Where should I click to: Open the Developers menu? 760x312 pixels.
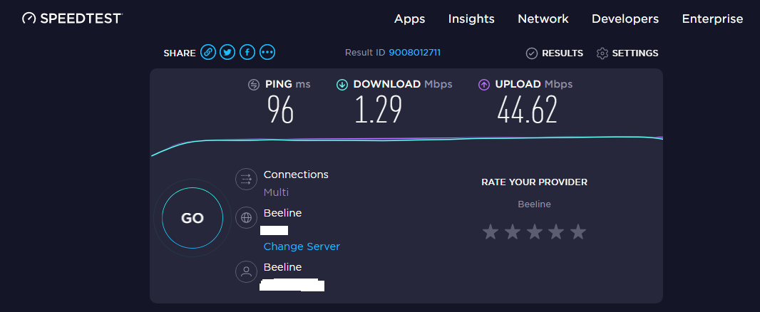[625, 19]
